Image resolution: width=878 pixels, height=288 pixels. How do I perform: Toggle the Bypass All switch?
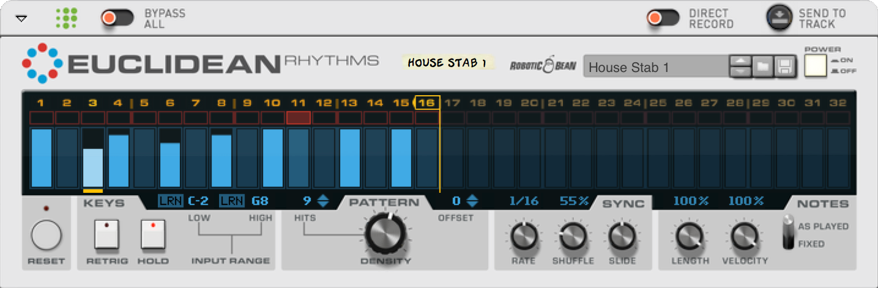[117, 18]
